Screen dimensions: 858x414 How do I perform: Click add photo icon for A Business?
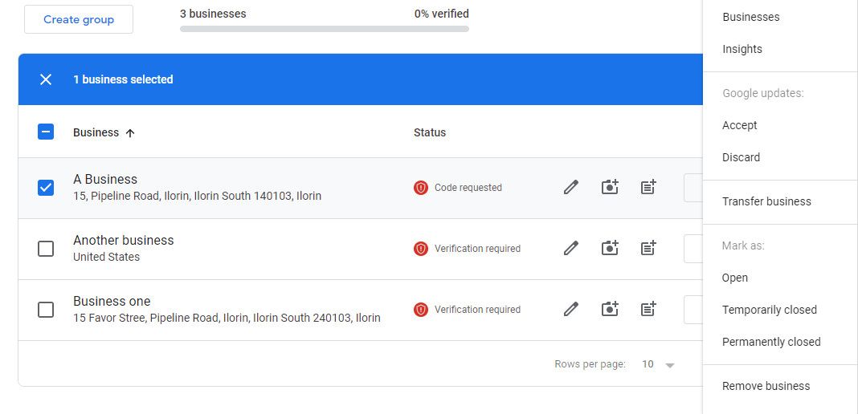coord(610,188)
